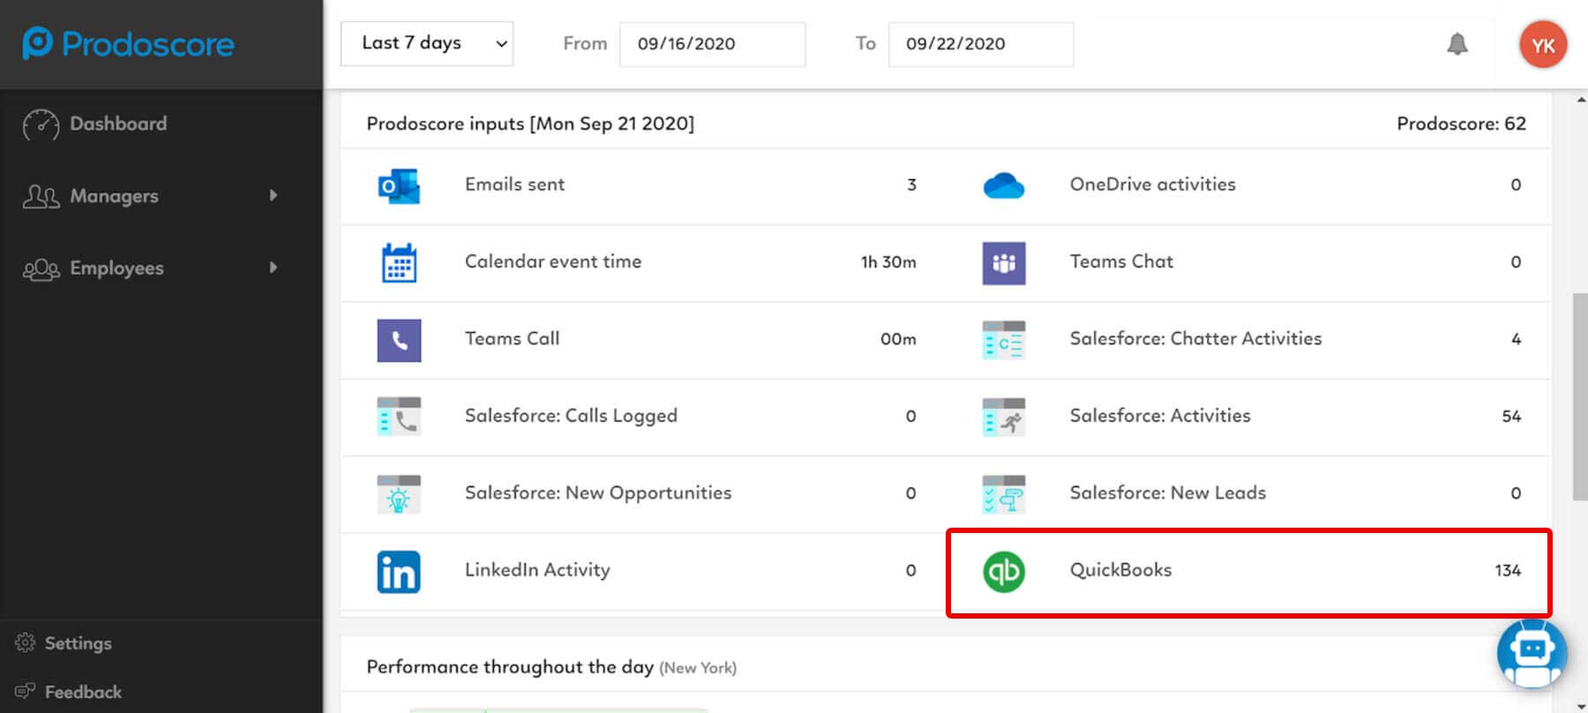Click the Salesforce Calls Logged icon
This screenshot has height=713, width=1588.
pyautogui.click(x=399, y=417)
